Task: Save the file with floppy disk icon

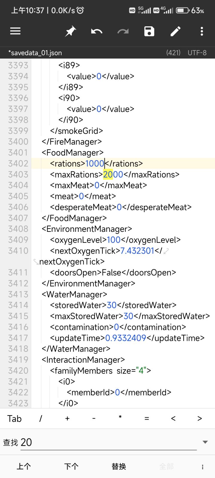Action: [149, 31]
